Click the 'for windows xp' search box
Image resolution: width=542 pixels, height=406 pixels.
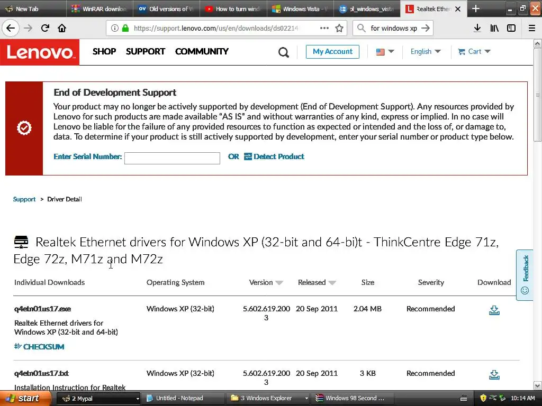(x=394, y=28)
